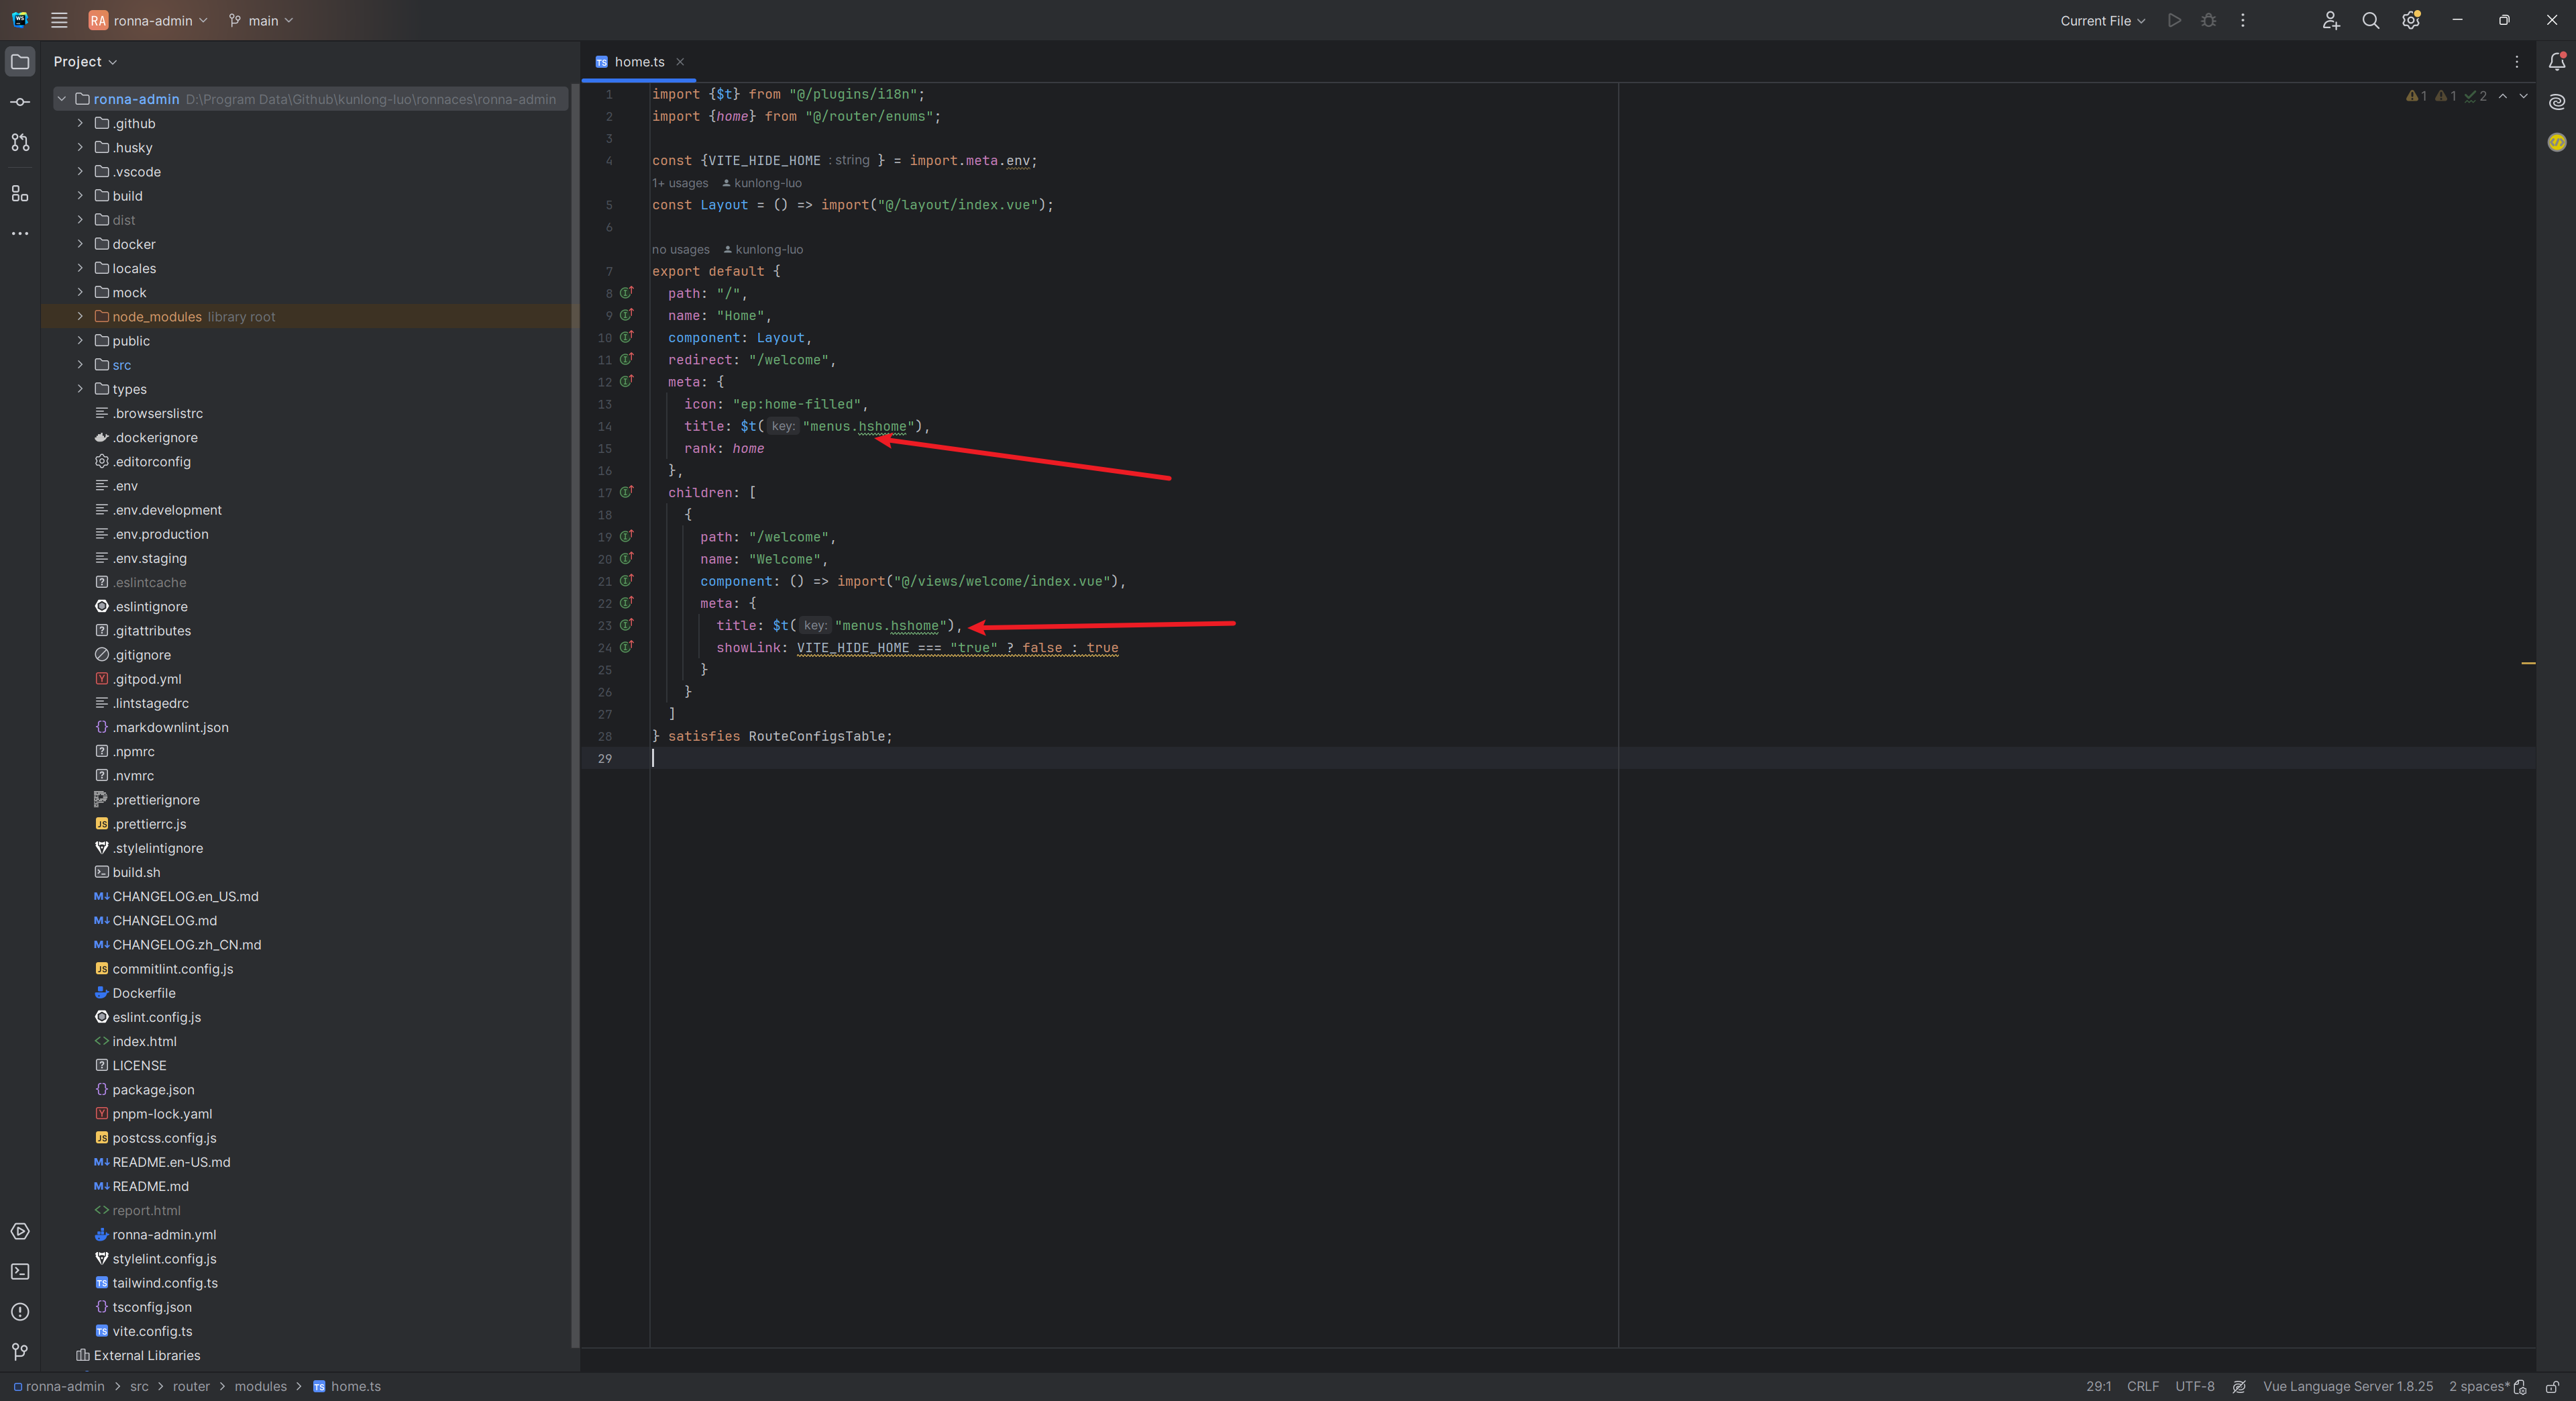Open vite.config.ts in project tree

152,1331
